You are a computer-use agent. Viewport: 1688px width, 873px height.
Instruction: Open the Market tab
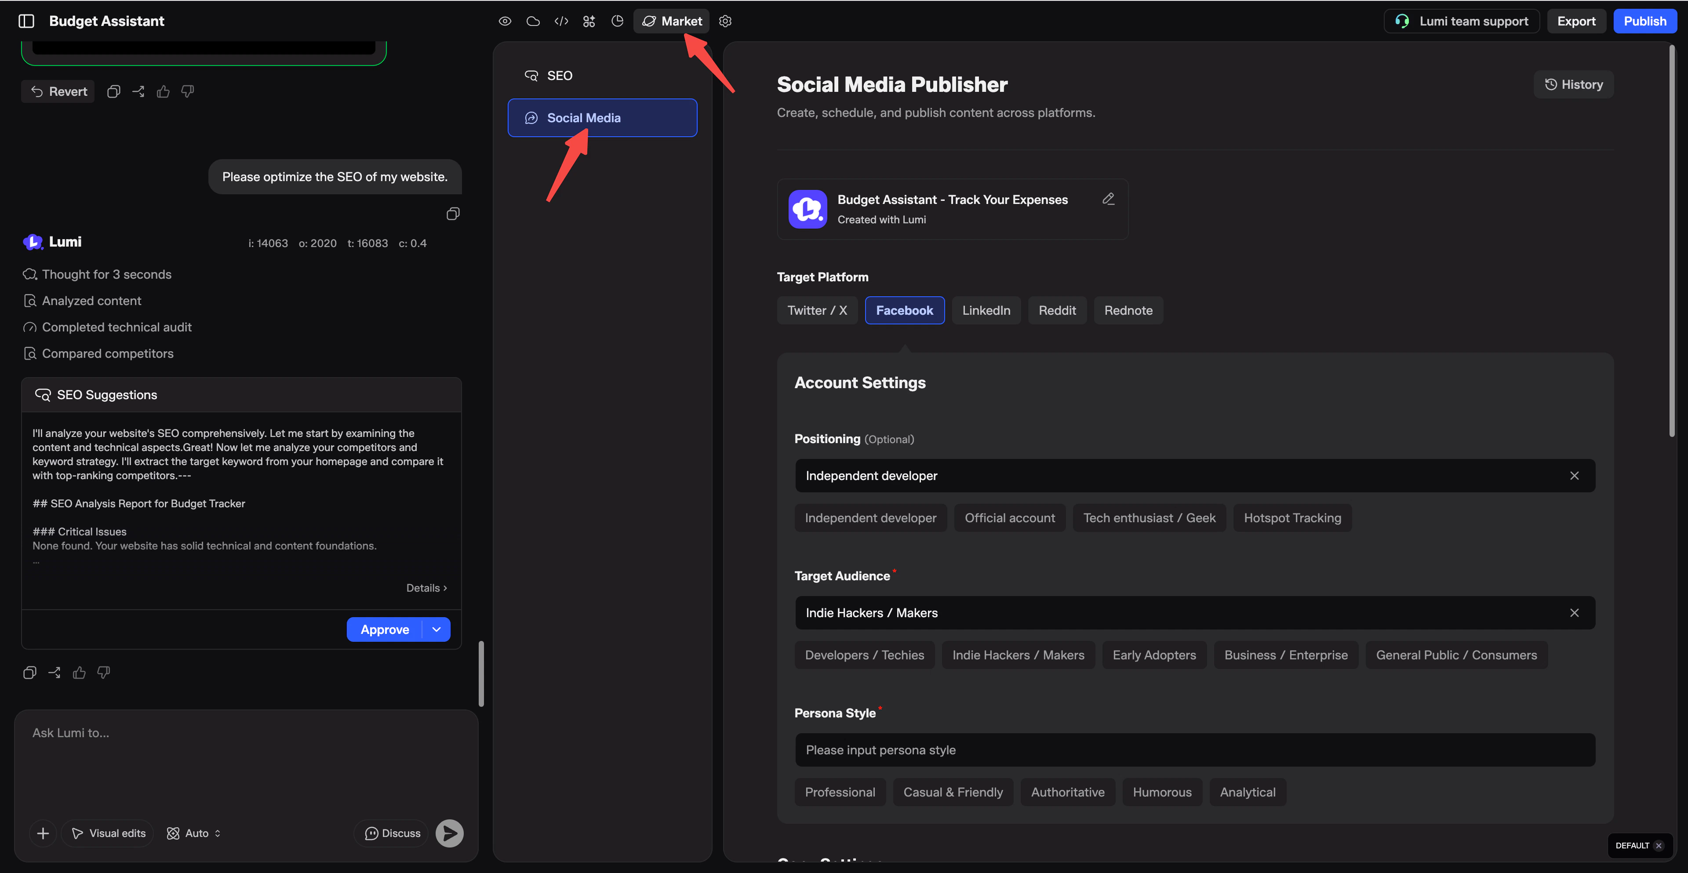point(672,21)
